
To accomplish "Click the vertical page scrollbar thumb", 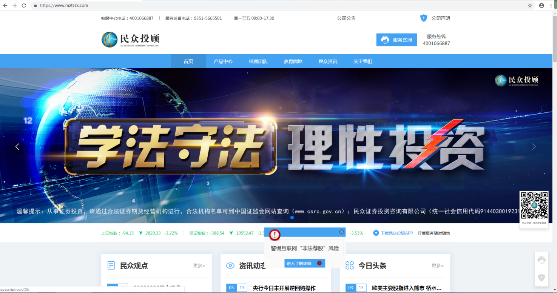I will pos(554,40).
